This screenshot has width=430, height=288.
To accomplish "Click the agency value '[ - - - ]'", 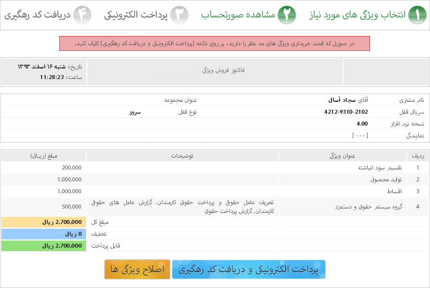I will (360, 136).
